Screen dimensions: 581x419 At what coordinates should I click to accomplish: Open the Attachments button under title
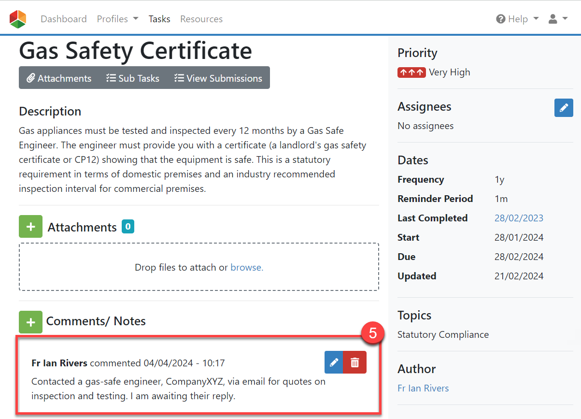click(x=59, y=78)
